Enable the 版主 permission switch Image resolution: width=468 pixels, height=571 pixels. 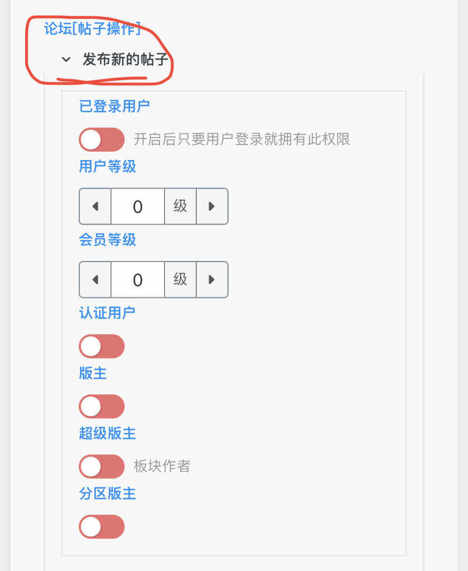click(x=102, y=406)
